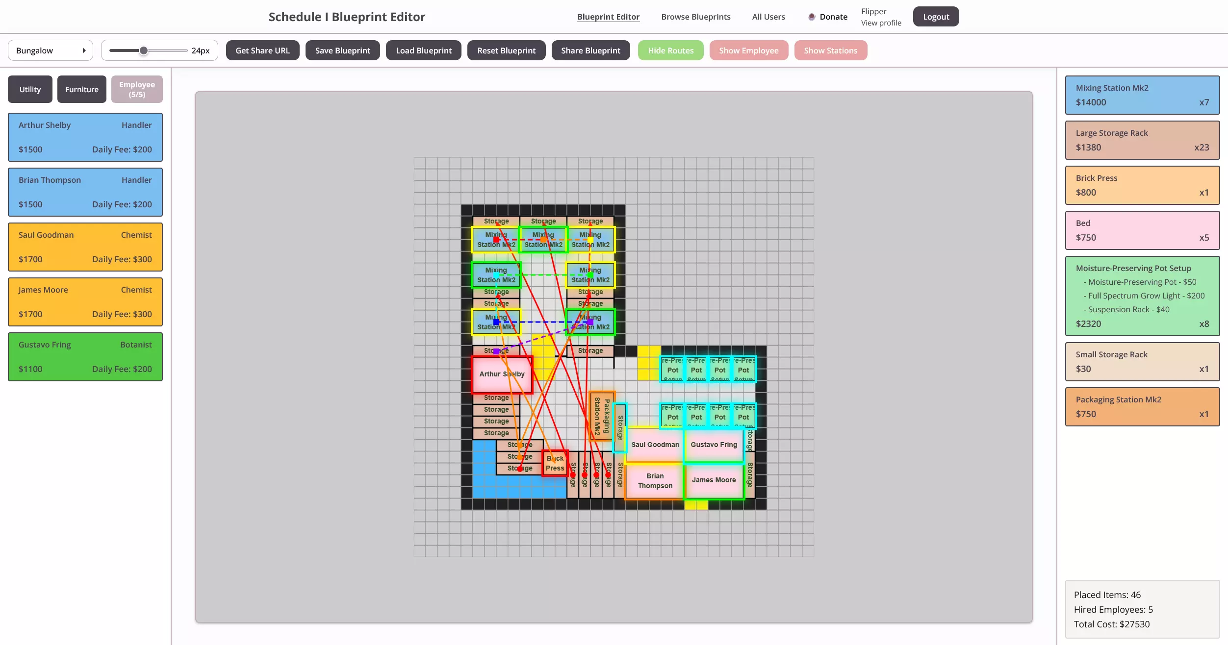Select the Packaging Station Mk2 on blueprint
The image size is (1228, 645).
click(602, 416)
